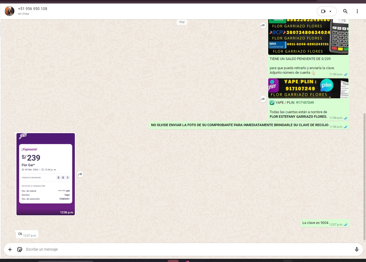Open the YAPE/PLIN banner image

pyautogui.click(x=308, y=88)
